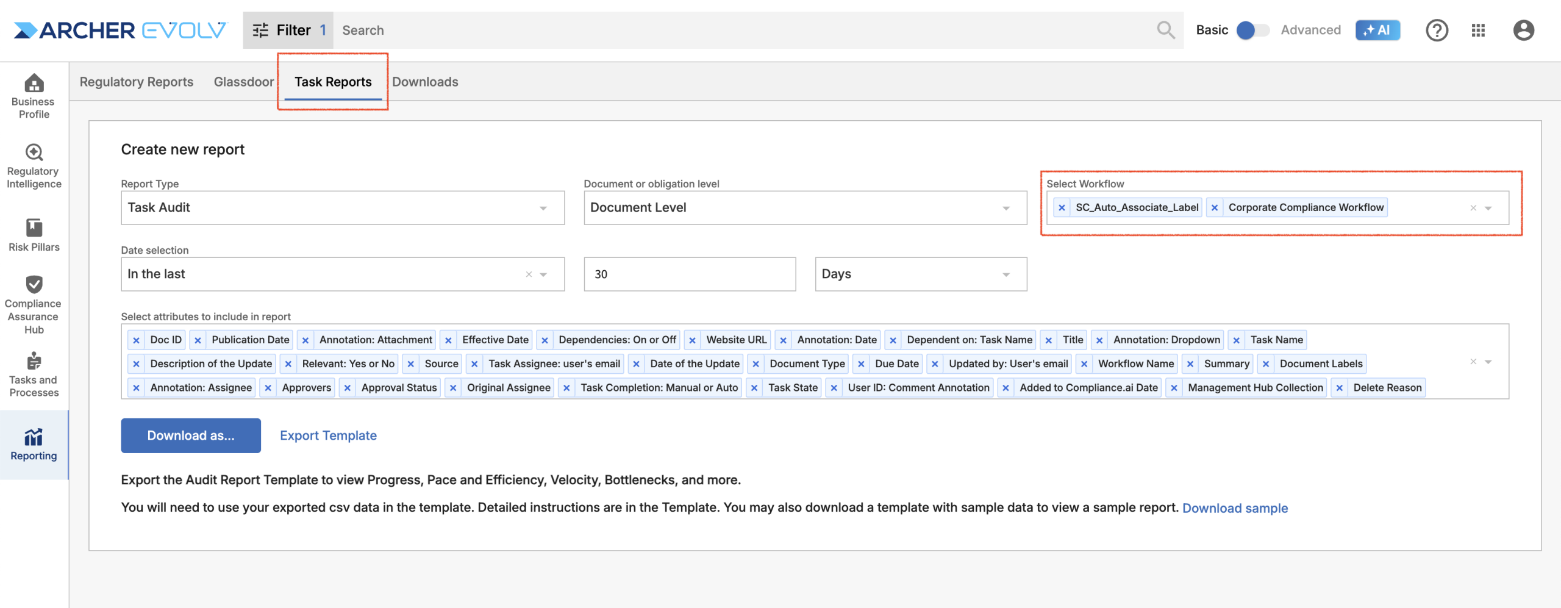Remove the SC_Auto_Associate_Label workflow chip
The width and height of the screenshot is (1561, 608).
1062,208
